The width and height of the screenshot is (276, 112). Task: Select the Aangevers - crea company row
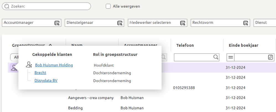[x=91, y=98]
